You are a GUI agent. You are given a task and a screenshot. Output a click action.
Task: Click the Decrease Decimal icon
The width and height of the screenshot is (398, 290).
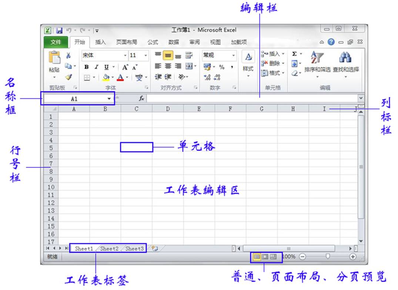[x=217, y=77]
